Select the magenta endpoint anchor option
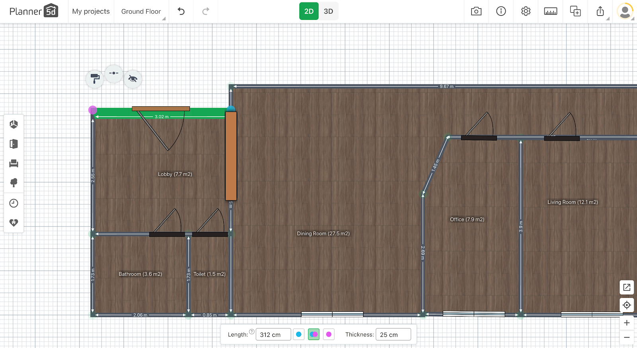 tap(329, 334)
